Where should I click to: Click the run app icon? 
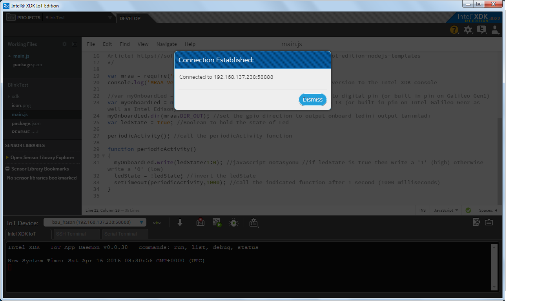217,223
